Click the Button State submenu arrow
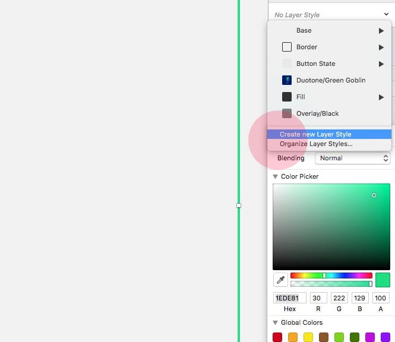The width and height of the screenshot is (395, 342). pos(381,64)
